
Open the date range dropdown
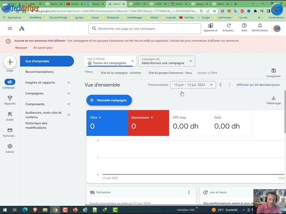click(x=193, y=85)
